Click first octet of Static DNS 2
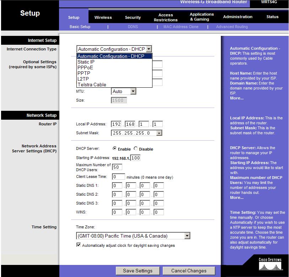Viewport: 289px width, 277px height. 117,194
